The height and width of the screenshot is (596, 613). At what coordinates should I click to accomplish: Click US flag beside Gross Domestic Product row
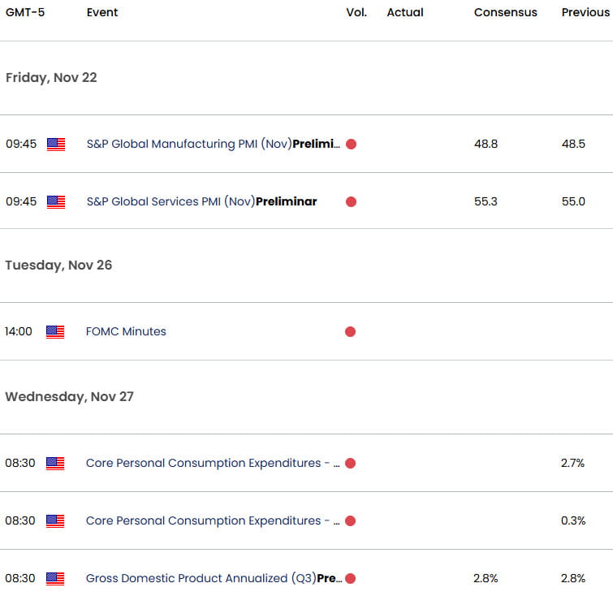[55, 578]
